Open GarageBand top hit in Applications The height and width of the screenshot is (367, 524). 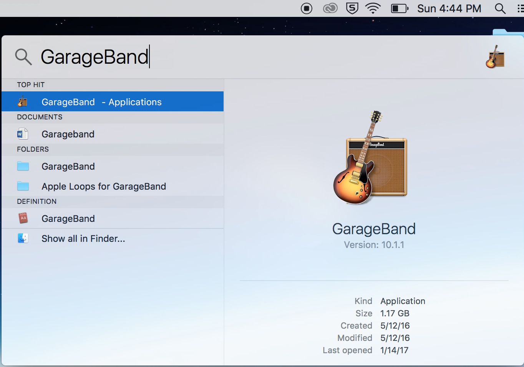113,102
